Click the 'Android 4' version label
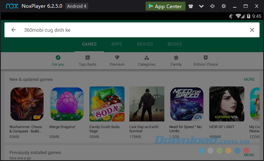264x161 pixels. pyautogui.click(x=77, y=6)
